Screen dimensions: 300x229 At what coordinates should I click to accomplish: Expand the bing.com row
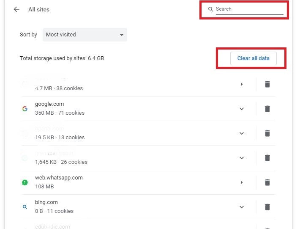[242, 207]
